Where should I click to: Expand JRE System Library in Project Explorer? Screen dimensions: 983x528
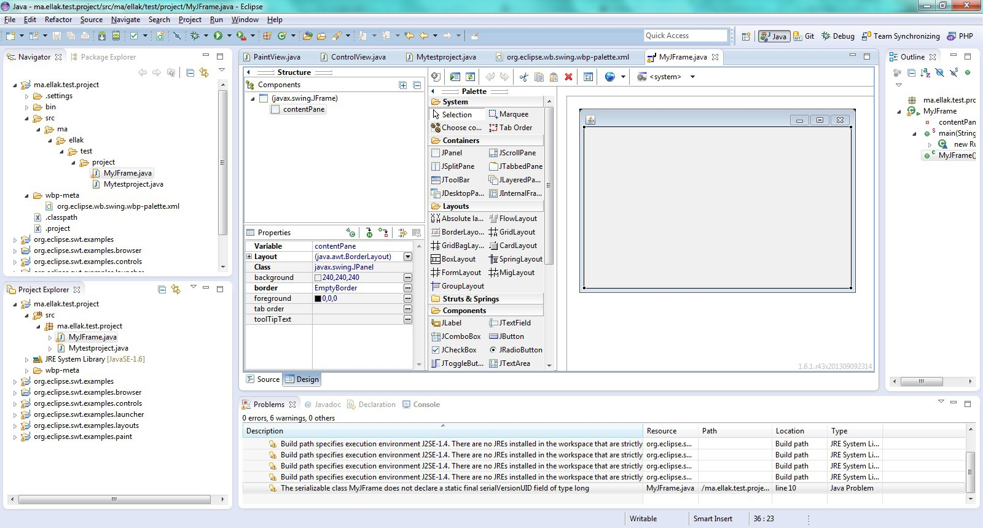click(26, 360)
